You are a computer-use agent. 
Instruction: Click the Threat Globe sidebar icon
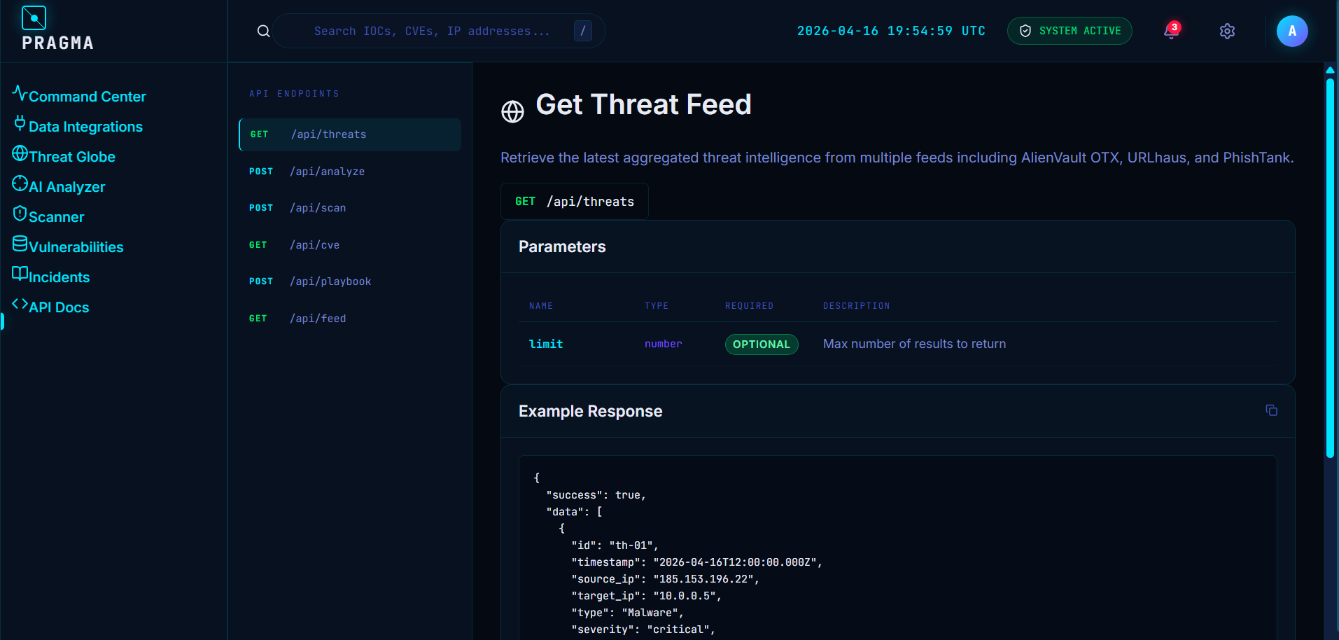pos(20,153)
